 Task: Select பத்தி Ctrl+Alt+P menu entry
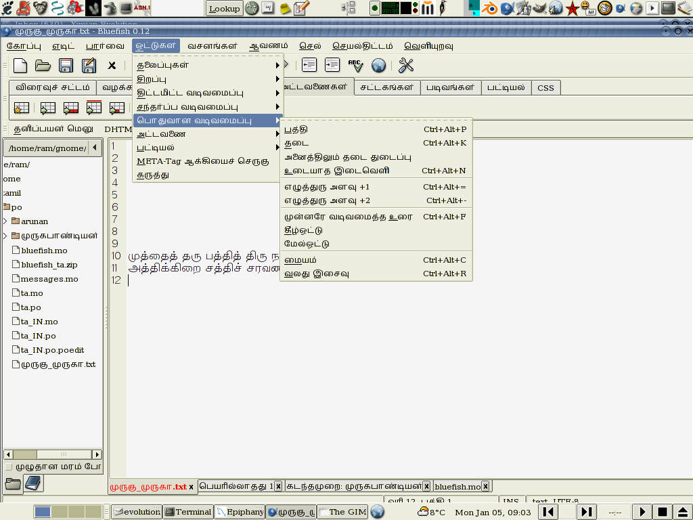376,129
